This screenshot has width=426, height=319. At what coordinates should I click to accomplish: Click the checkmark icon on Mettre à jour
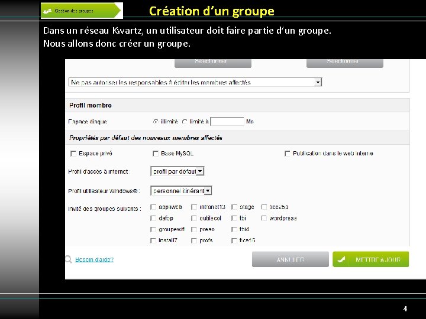click(341, 259)
